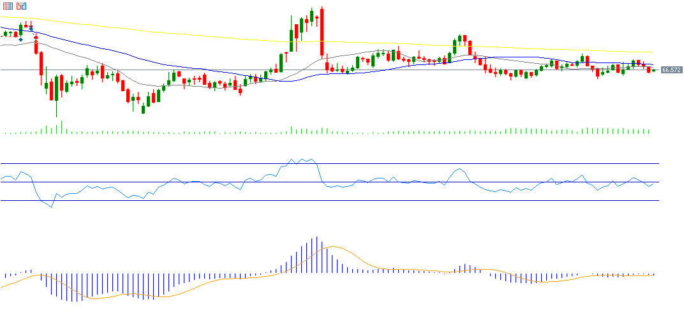Click the lower blue buy arrow marker

pos(21,40)
